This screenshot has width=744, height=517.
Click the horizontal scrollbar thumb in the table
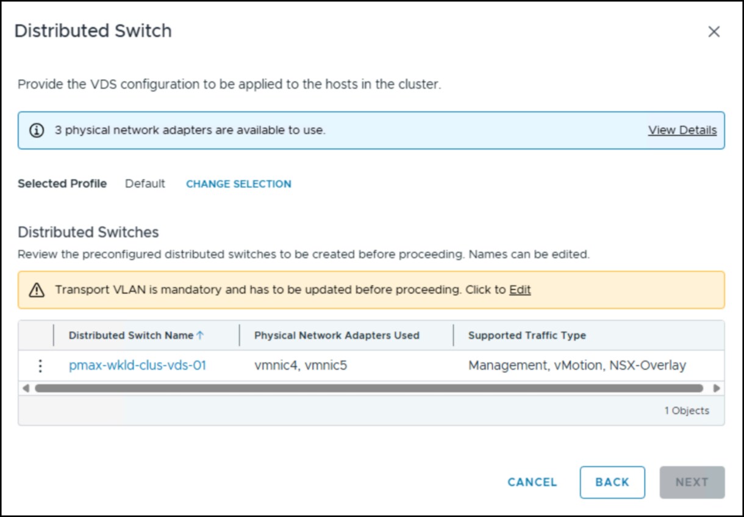click(x=369, y=388)
